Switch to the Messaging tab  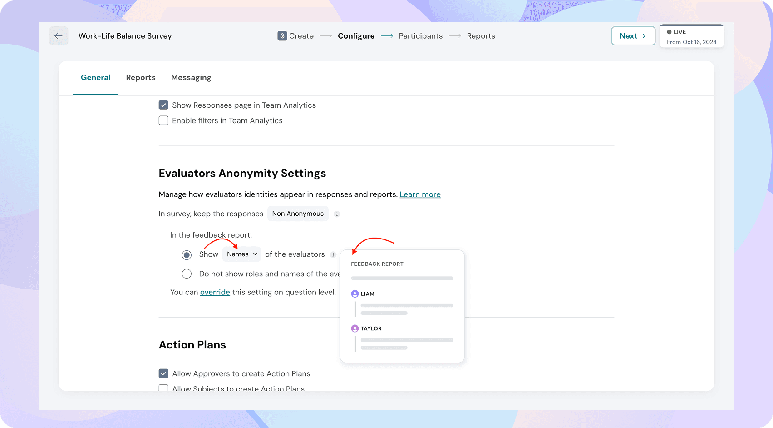pyautogui.click(x=191, y=78)
